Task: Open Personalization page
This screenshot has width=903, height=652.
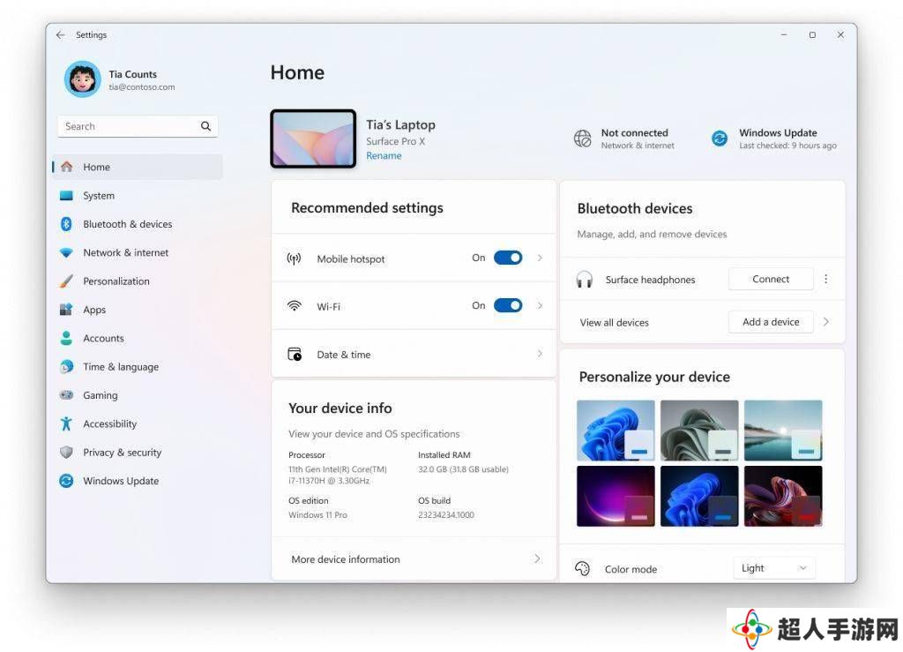Action: pyautogui.click(x=138, y=281)
